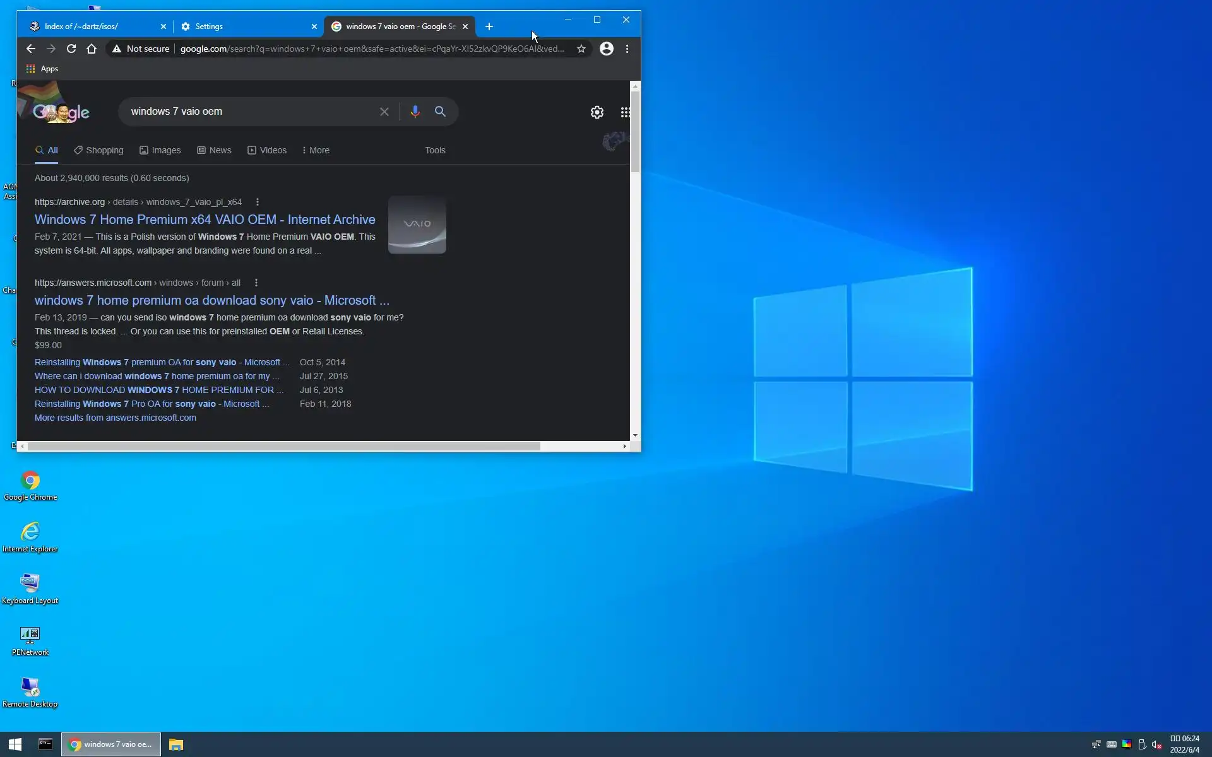Expand the More search filters

(x=316, y=150)
